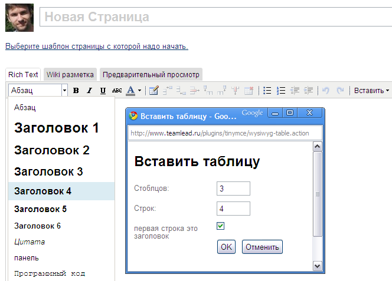Click the Отменить button in dialog
This screenshot has width=392, height=281.
point(262,247)
